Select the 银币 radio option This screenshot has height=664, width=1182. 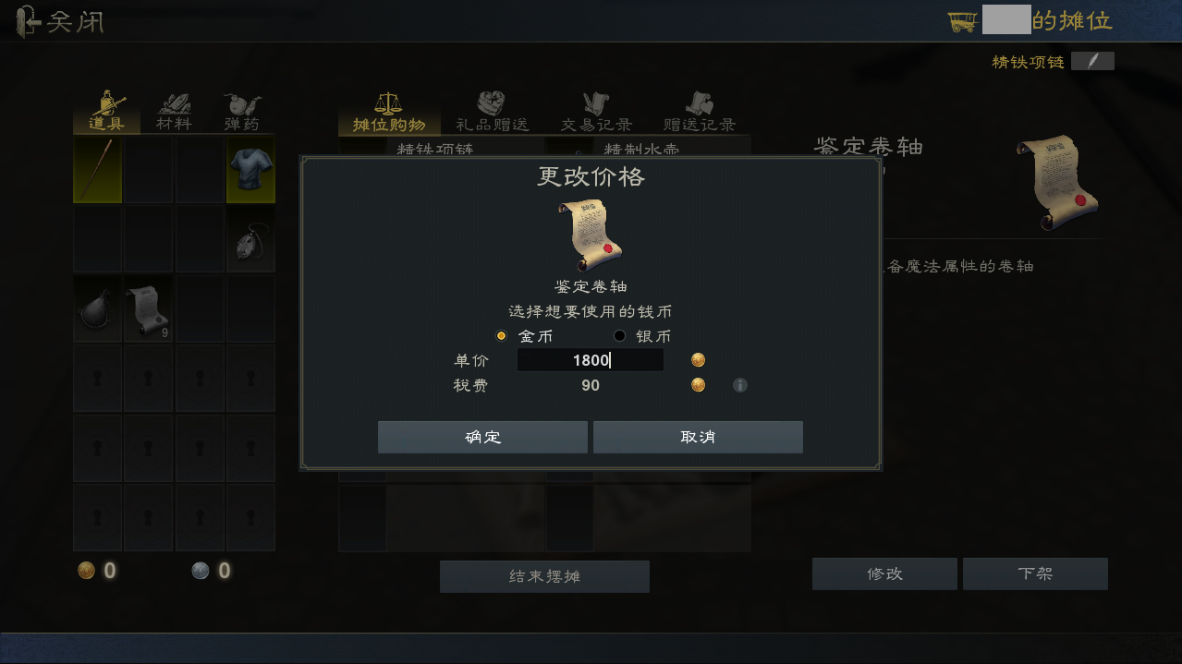[642, 336]
